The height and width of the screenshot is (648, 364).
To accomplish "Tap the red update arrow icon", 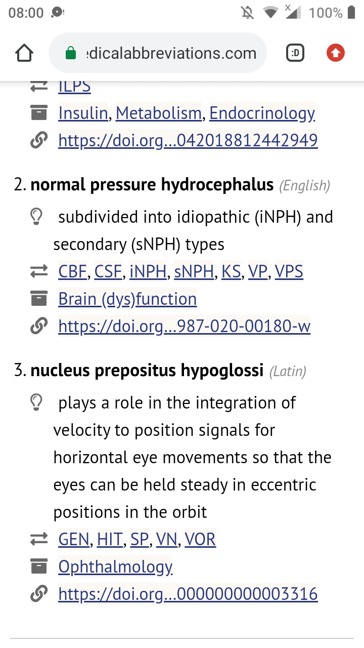I will [335, 53].
